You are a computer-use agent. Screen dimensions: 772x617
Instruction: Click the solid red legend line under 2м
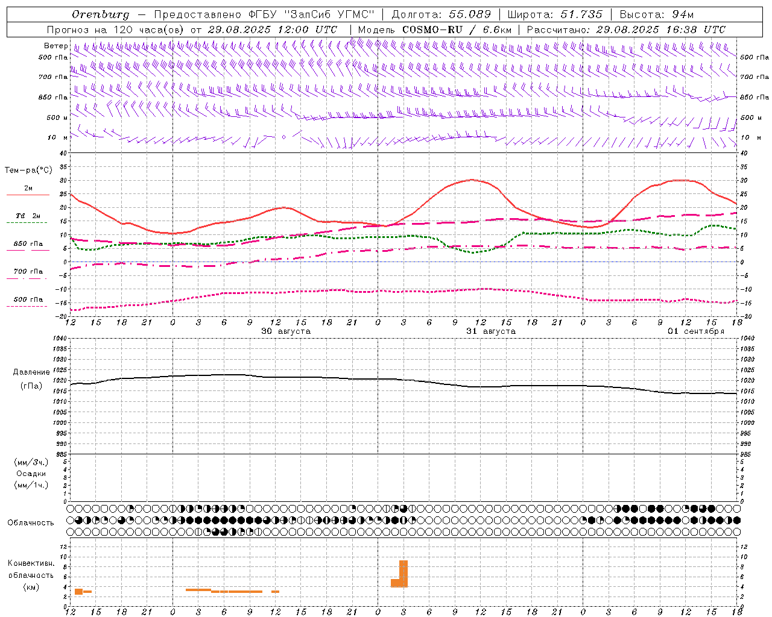(28, 195)
